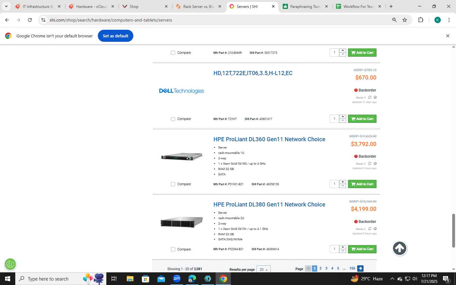Add DL360 Gen11 to cart
456x285 pixels.
[362, 184]
